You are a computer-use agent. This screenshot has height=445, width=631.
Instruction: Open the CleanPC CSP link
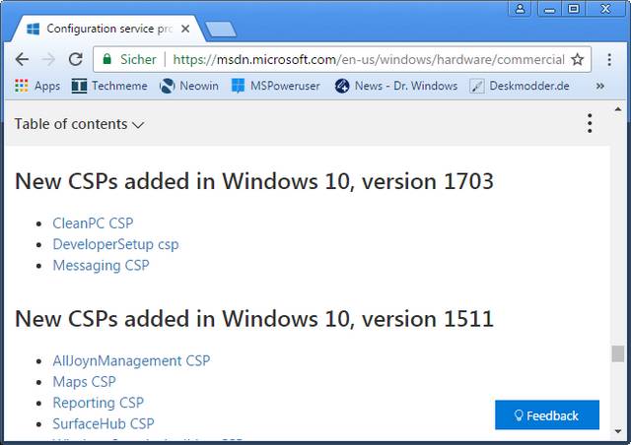pos(93,223)
